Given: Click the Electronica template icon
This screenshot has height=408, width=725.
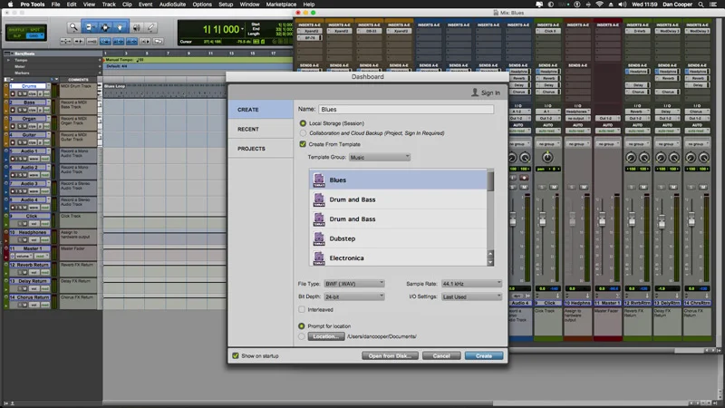Looking at the screenshot, I should [x=319, y=257].
